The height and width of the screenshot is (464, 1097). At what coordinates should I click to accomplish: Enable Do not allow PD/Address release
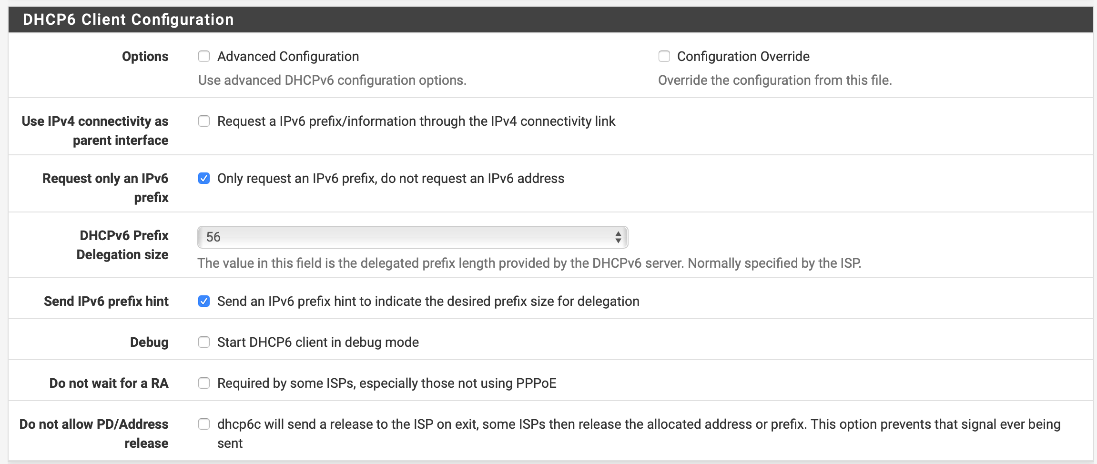coord(204,424)
